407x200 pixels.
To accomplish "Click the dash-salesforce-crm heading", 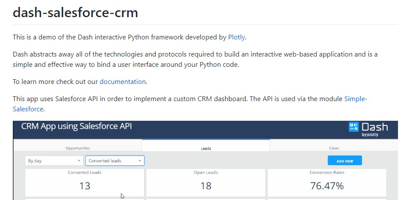I will (75, 12).
